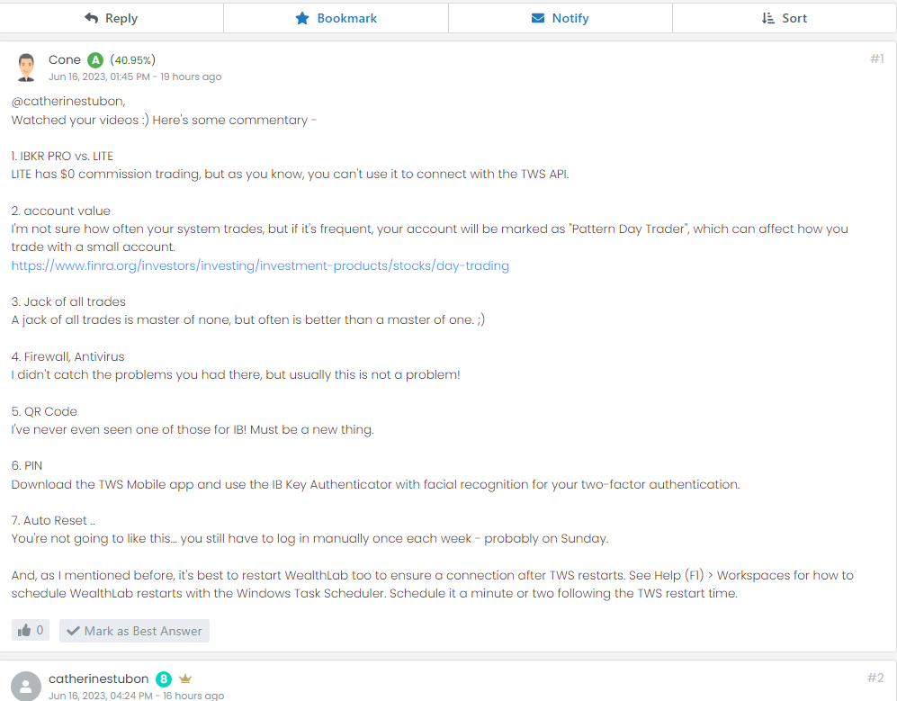Click catherinestubon's gray avatar
Screen dimensions: 897x701
point(26,686)
